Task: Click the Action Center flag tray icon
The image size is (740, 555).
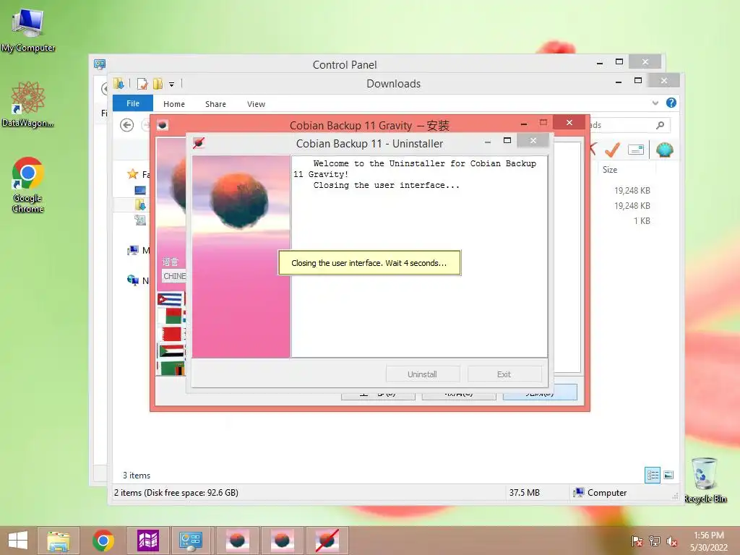Action: [637, 541]
